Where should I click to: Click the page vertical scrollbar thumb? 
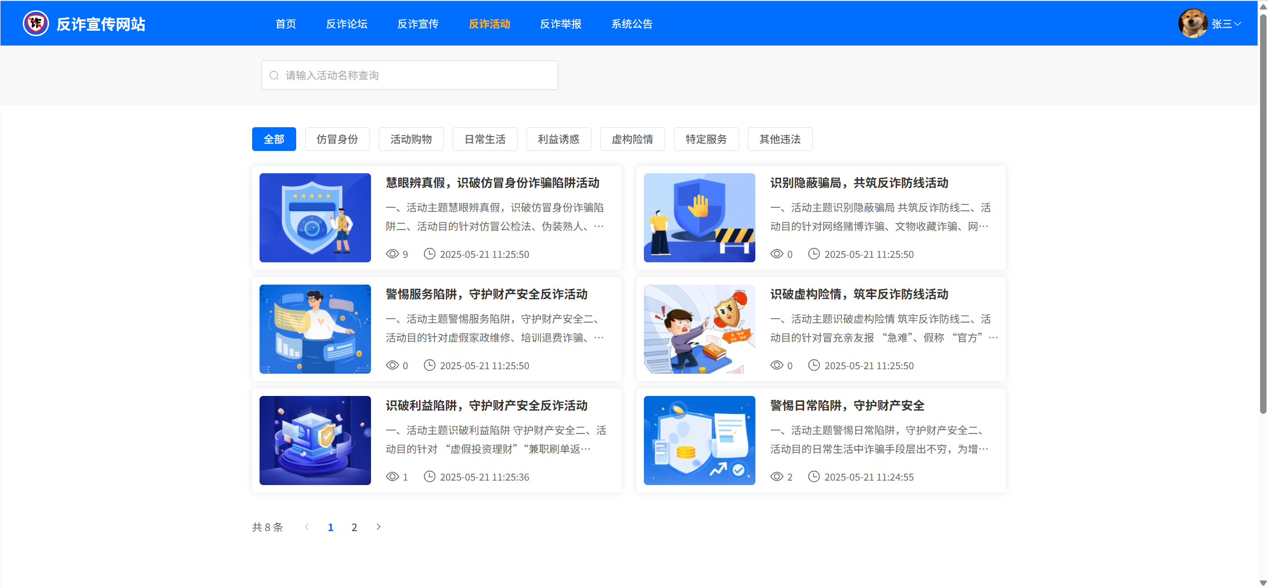1263,213
